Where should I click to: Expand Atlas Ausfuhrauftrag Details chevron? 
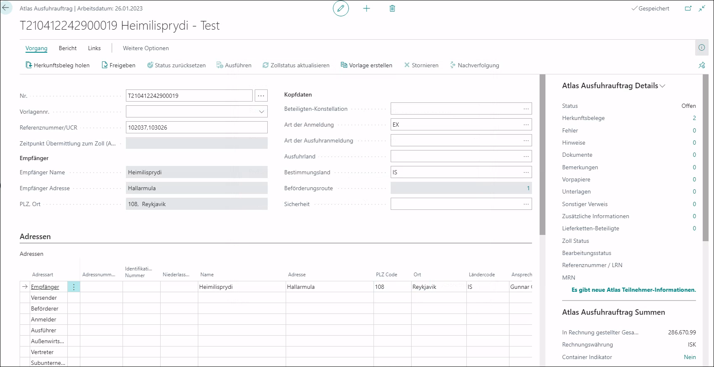click(x=662, y=86)
